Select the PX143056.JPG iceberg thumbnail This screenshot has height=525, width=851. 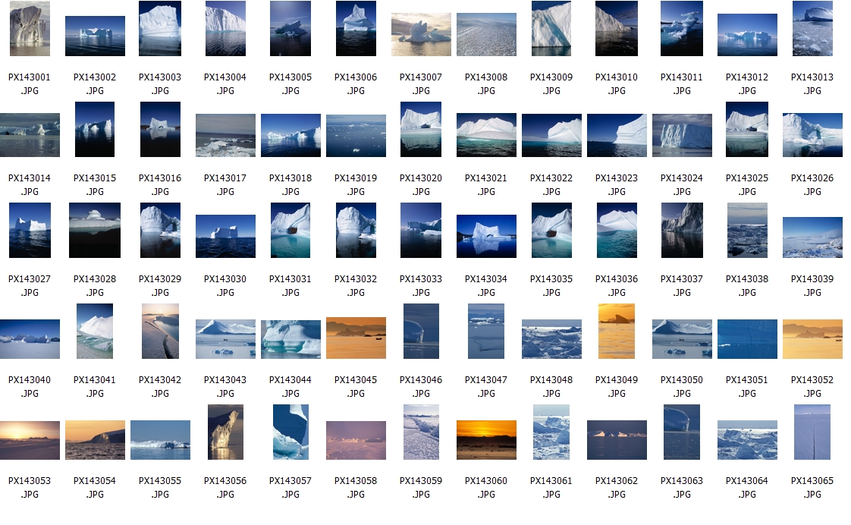(x=225, y=432)
